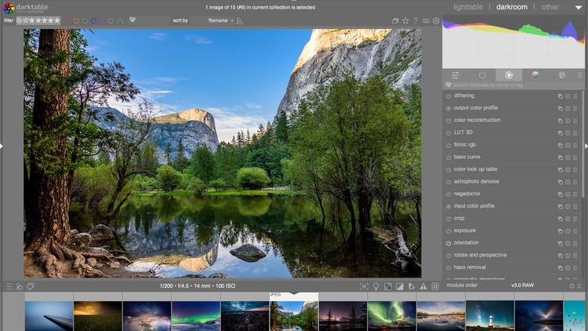Set the star rating filter
Viewport: 588px width, 331px height.
pos(38,20)
